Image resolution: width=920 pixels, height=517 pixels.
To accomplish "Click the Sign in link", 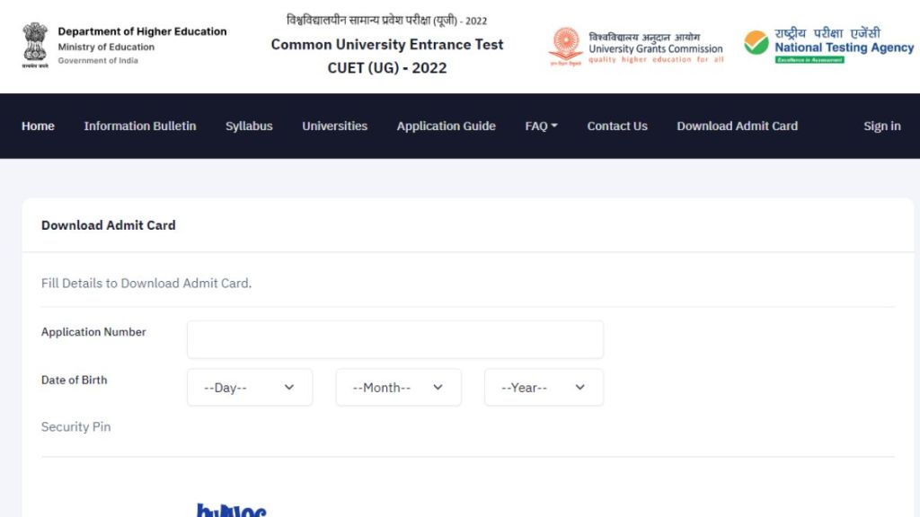I will pyautogui.click(x=881, y=127).
